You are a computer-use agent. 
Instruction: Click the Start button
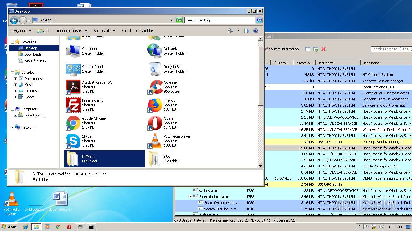(9, 227)
